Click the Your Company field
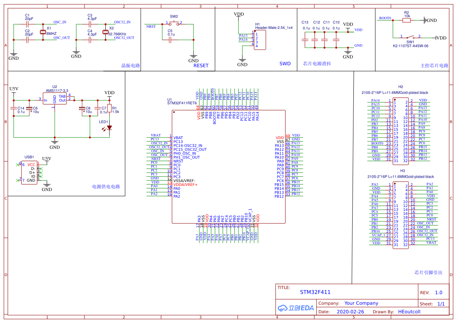Viewport: 457px width, 323px height. coord(361,303)
